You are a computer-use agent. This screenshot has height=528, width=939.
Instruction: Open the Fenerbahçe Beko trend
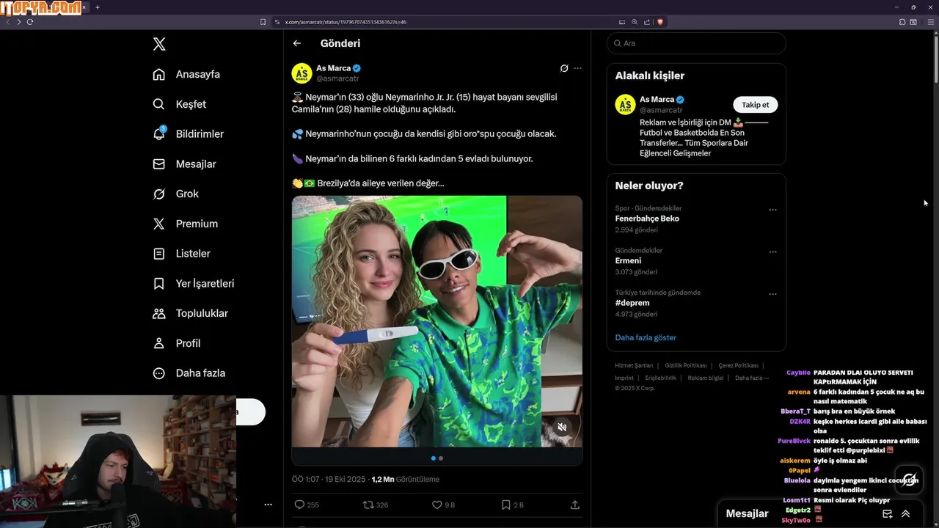[x=647, y=219]
